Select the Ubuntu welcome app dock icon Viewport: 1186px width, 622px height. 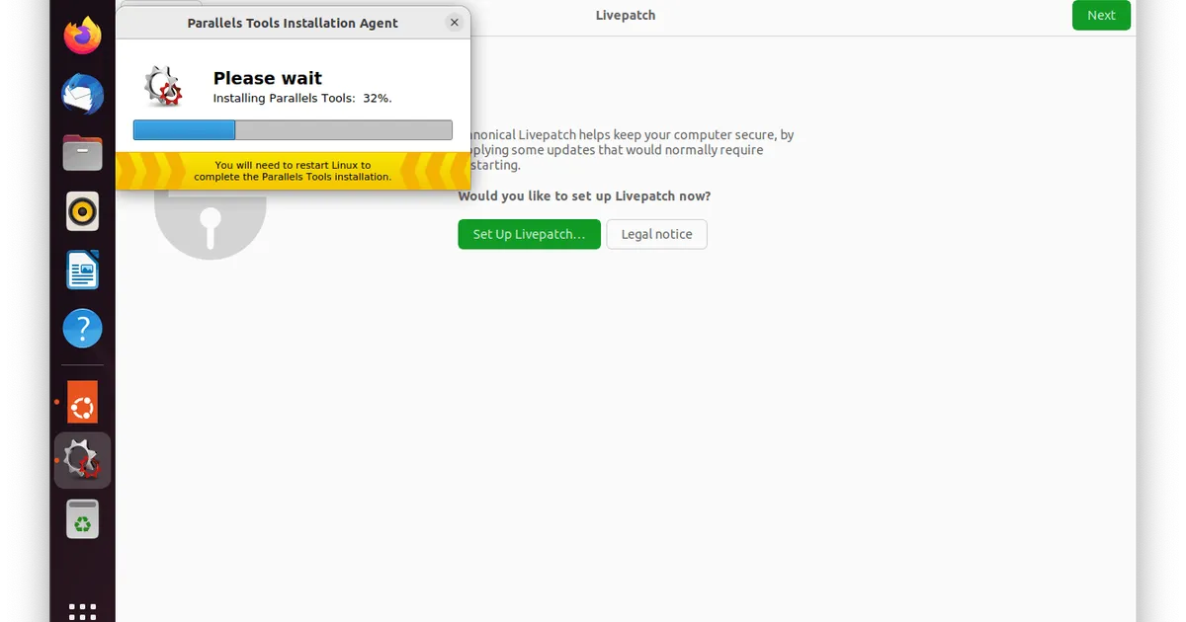(83, 403)
